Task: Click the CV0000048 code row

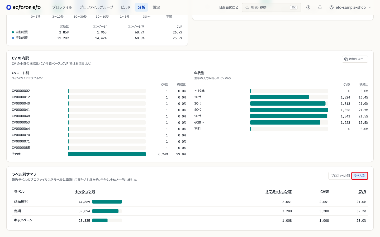Action: coord(99,116)
